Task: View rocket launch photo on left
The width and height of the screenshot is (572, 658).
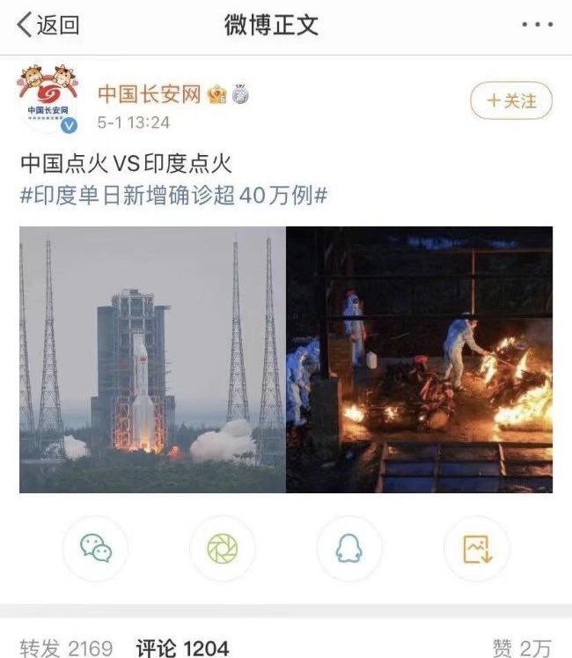Action: (x=152, y=359)
